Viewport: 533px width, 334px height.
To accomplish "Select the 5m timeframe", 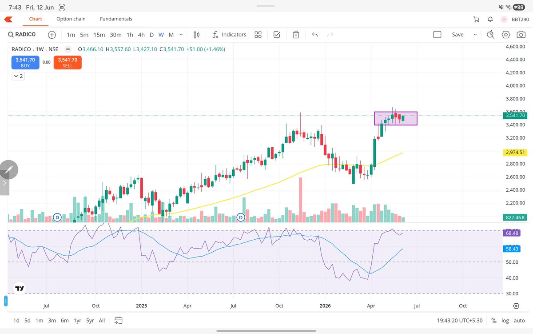I will pos(84,34).
